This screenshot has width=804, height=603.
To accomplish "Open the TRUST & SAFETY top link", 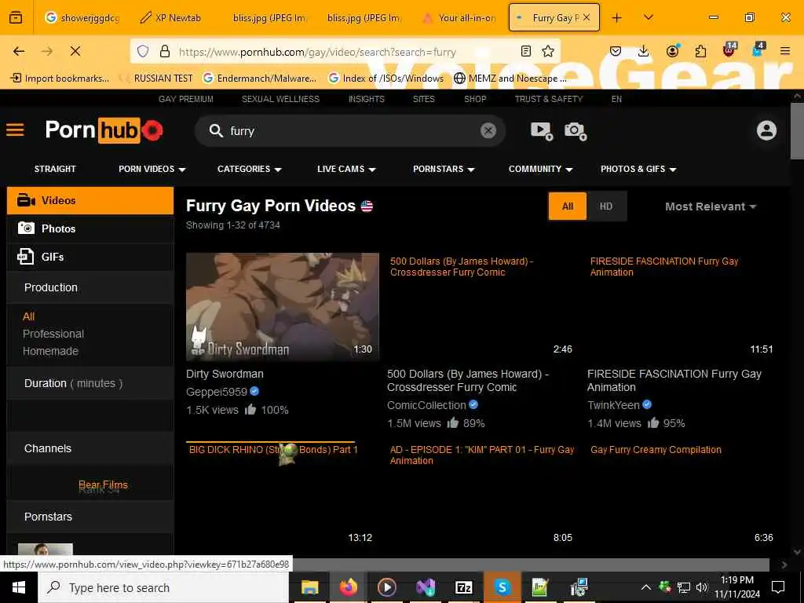I will tap(549, 99).
